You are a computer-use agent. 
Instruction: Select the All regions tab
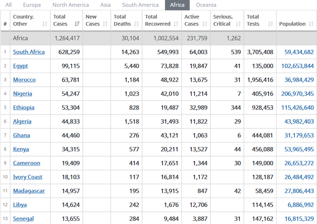(x=8, y=5)
